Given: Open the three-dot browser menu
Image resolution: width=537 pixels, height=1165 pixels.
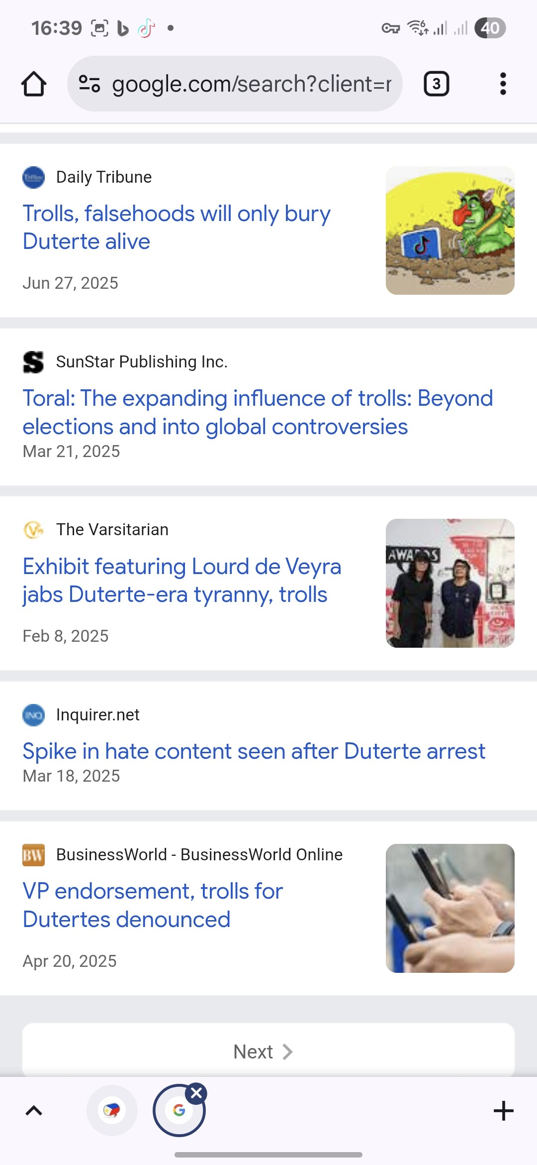Looking at the screenshot, I should click(x=503, y=84).
